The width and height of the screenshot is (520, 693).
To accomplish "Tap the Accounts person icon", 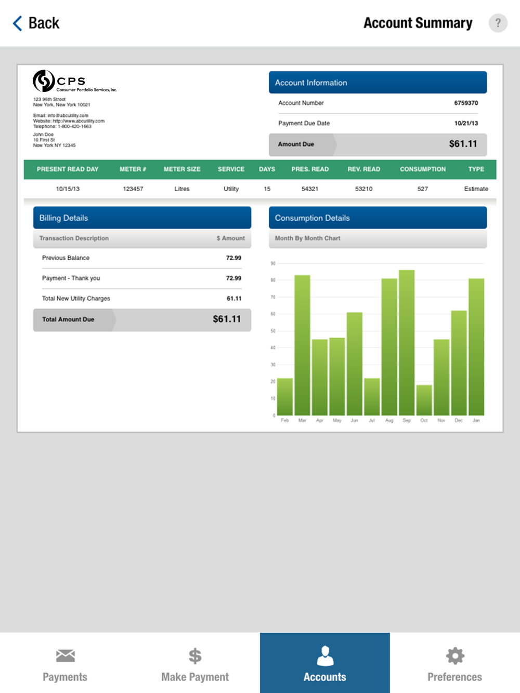I will pyautogui.click(x=325, y=656).
